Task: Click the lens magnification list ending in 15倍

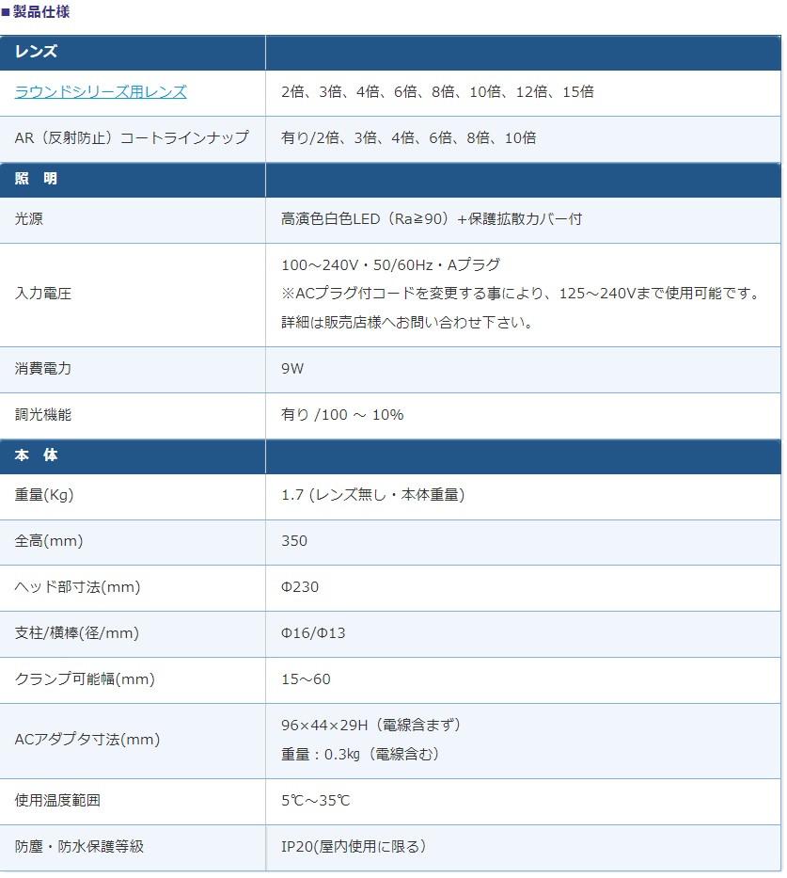Action: pos(437,92)
